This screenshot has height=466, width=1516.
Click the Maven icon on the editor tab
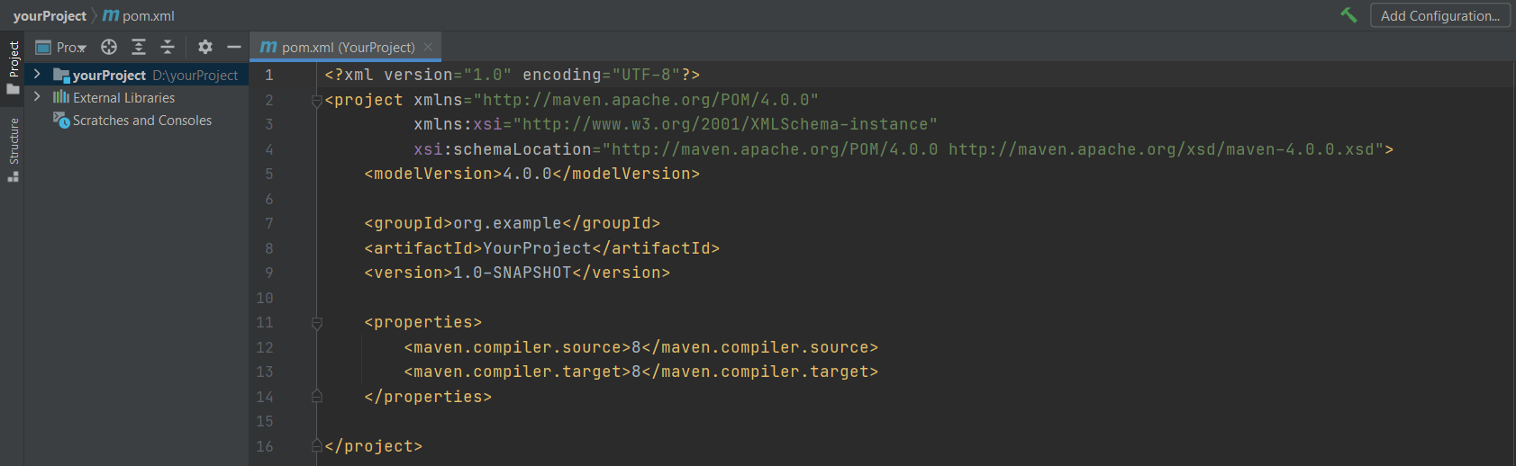tap(268, 47)
